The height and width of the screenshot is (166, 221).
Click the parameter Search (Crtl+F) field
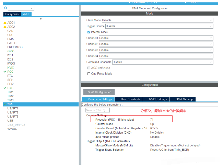98,110
